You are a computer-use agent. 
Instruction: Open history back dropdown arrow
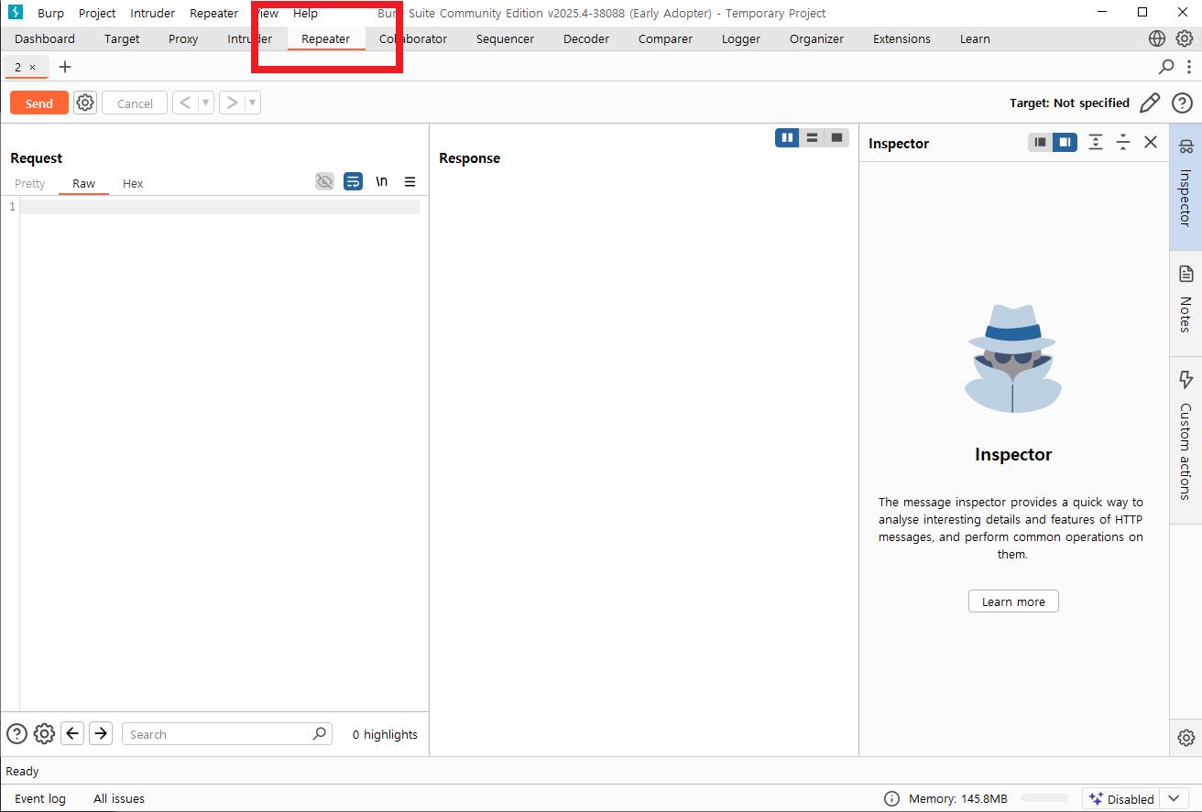(x=205, y=103)
